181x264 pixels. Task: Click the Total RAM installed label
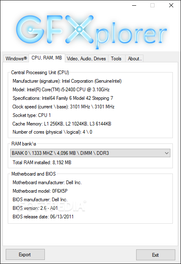42,163
